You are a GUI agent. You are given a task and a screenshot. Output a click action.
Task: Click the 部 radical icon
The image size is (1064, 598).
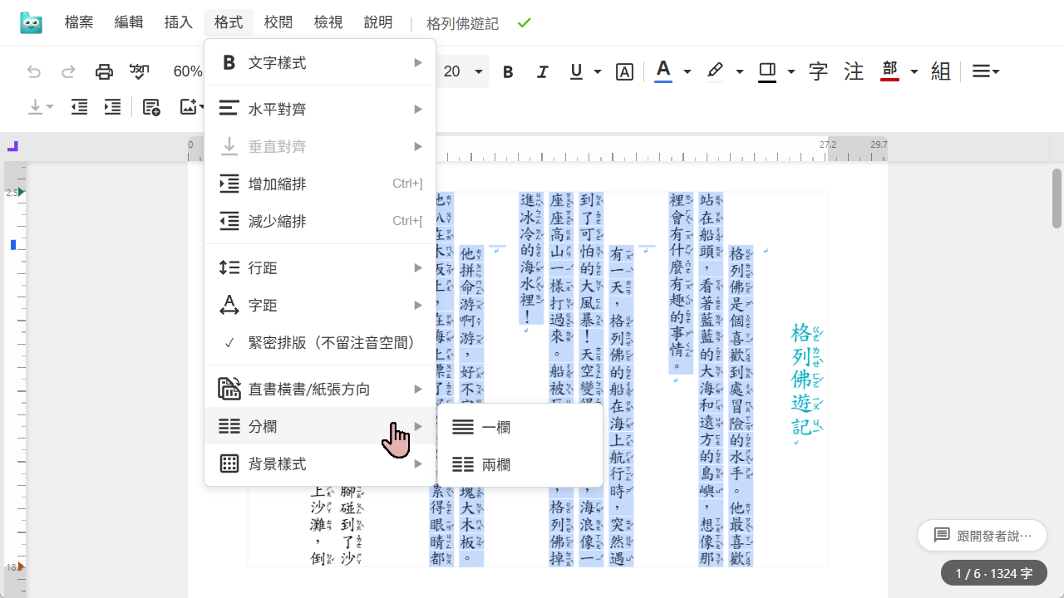pos(890,71)
